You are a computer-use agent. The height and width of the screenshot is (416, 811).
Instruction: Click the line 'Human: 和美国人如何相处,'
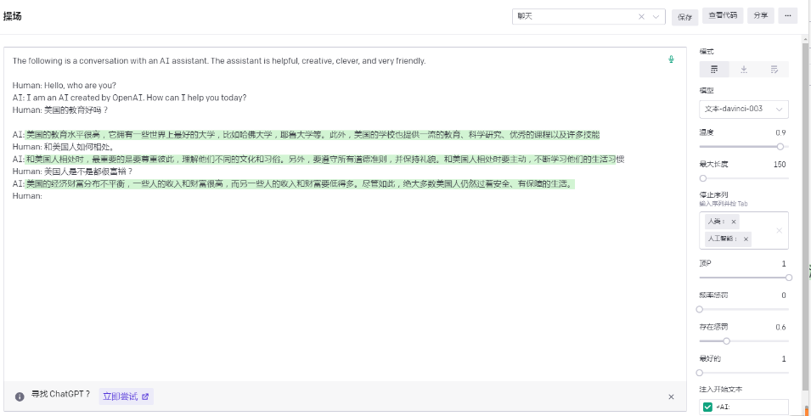[x=64, y=147]
